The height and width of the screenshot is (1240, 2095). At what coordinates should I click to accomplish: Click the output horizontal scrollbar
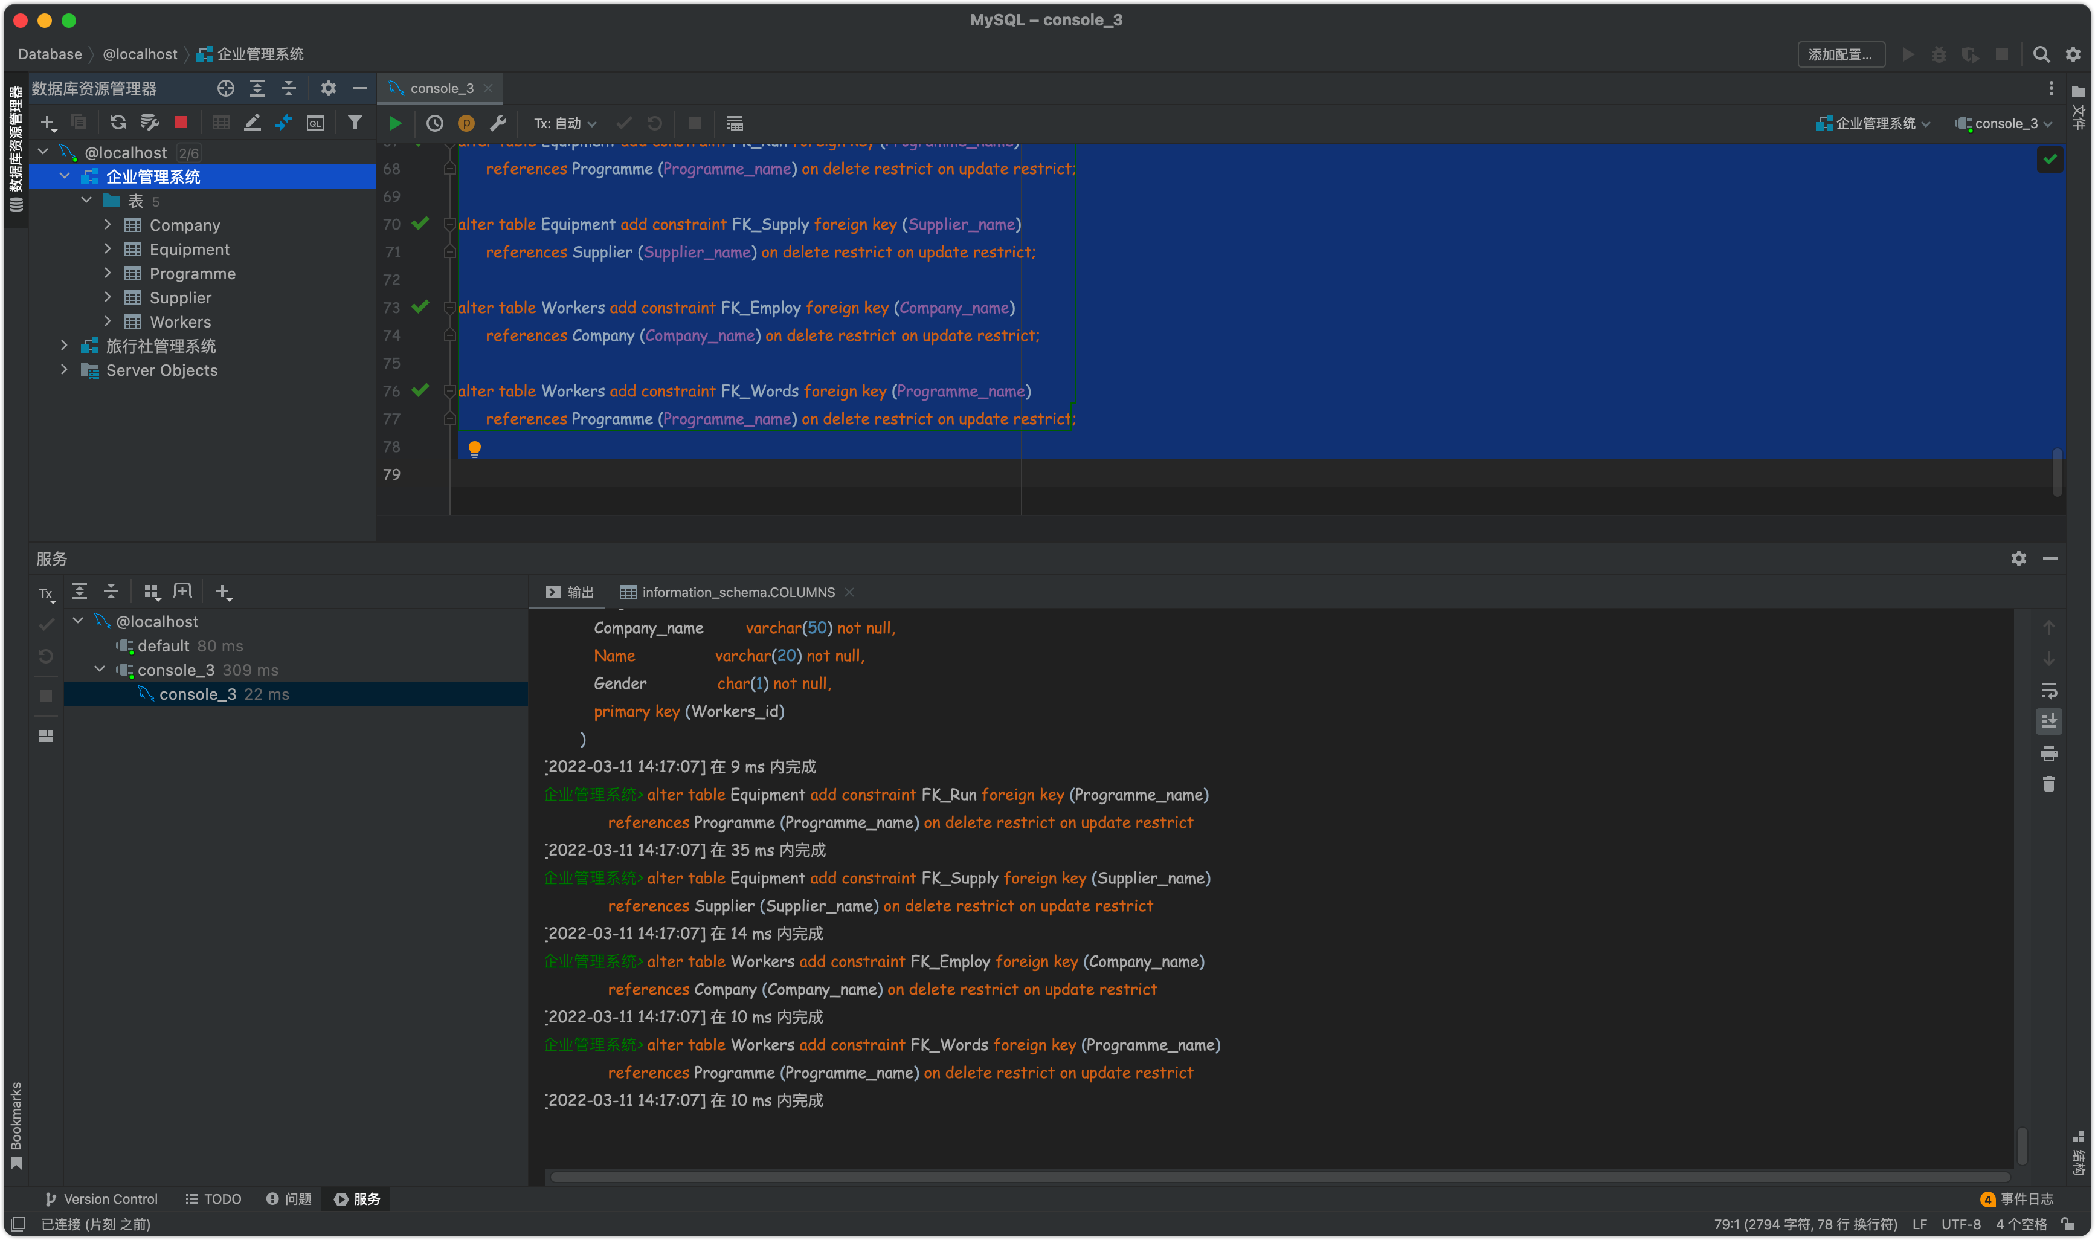1279,1177
